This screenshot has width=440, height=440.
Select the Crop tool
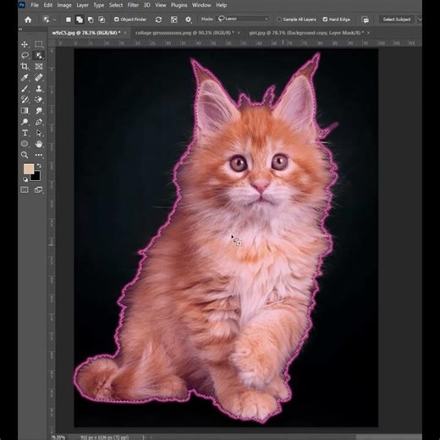pyautogui.click(x=25, y=66)
